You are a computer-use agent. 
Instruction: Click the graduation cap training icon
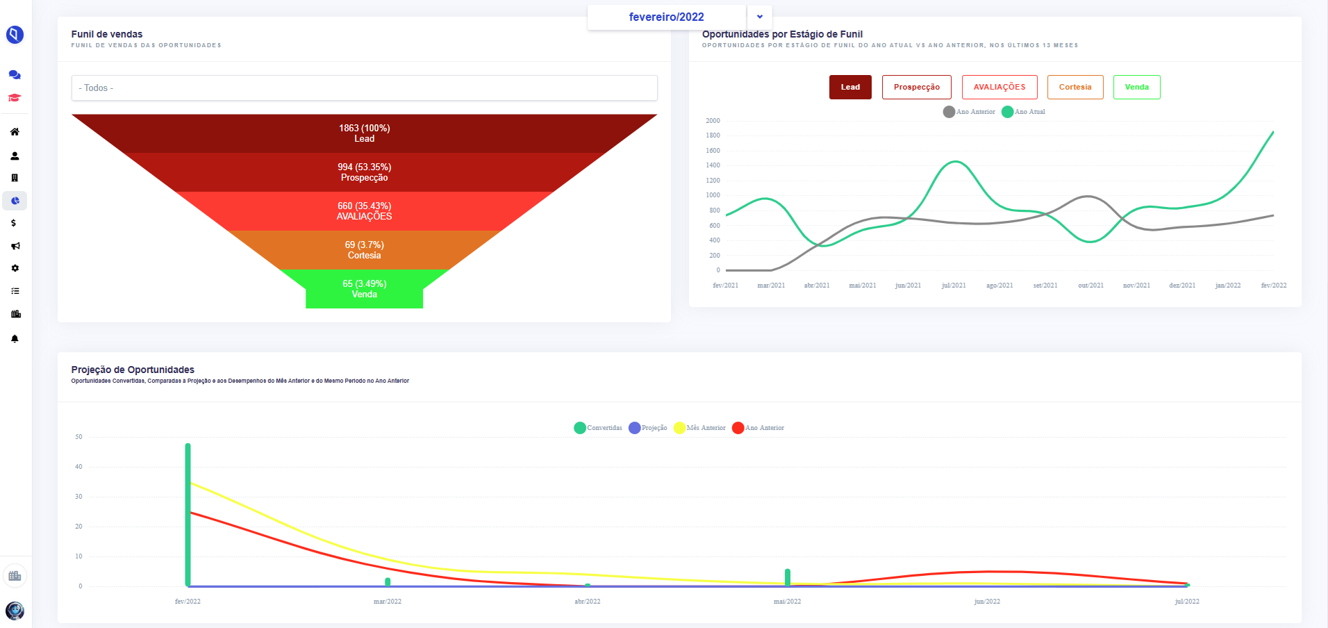pos(15,98)
